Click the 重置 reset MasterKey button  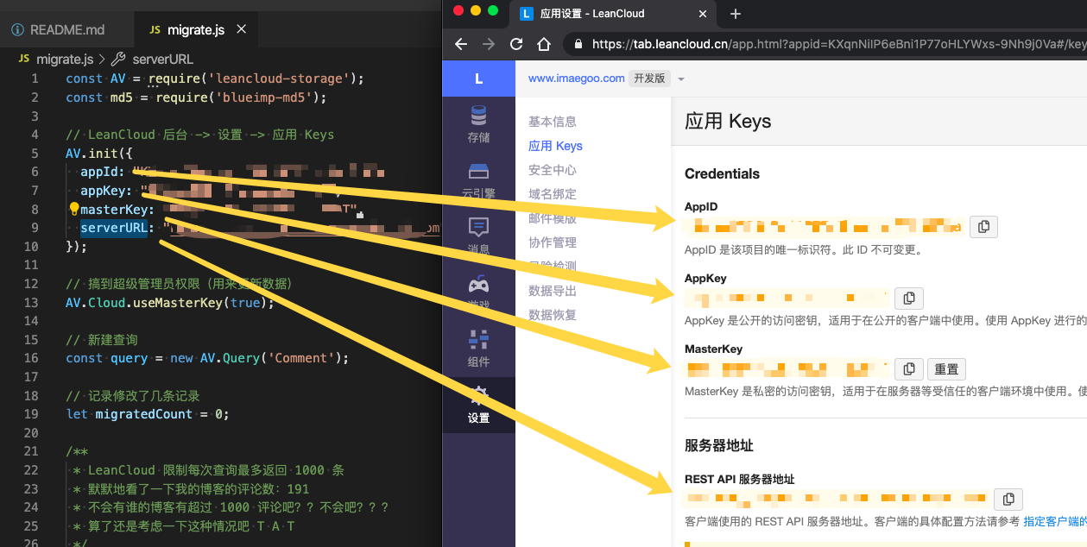[946, 369]
